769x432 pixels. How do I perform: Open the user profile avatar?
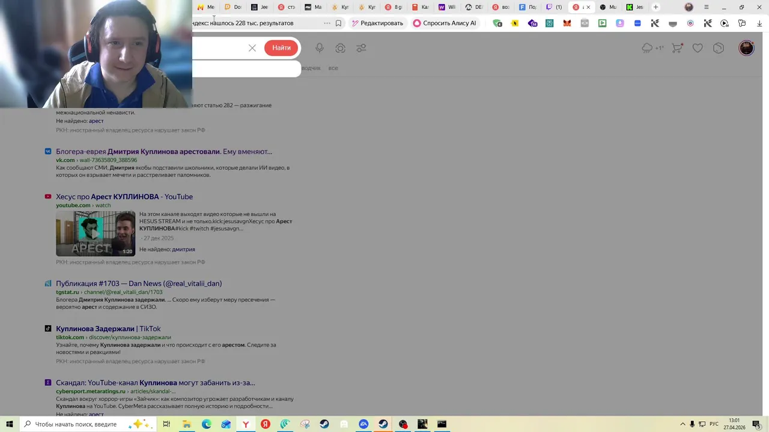[x=746, y=48]
